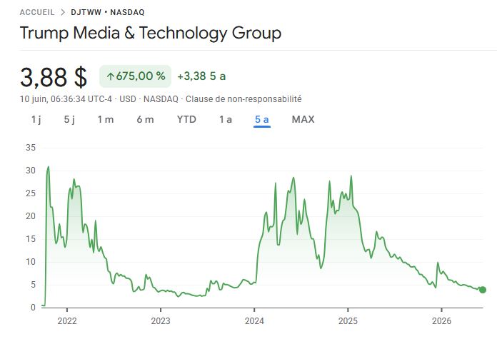Choose the 1 a range tab

(x=226, y=119)
